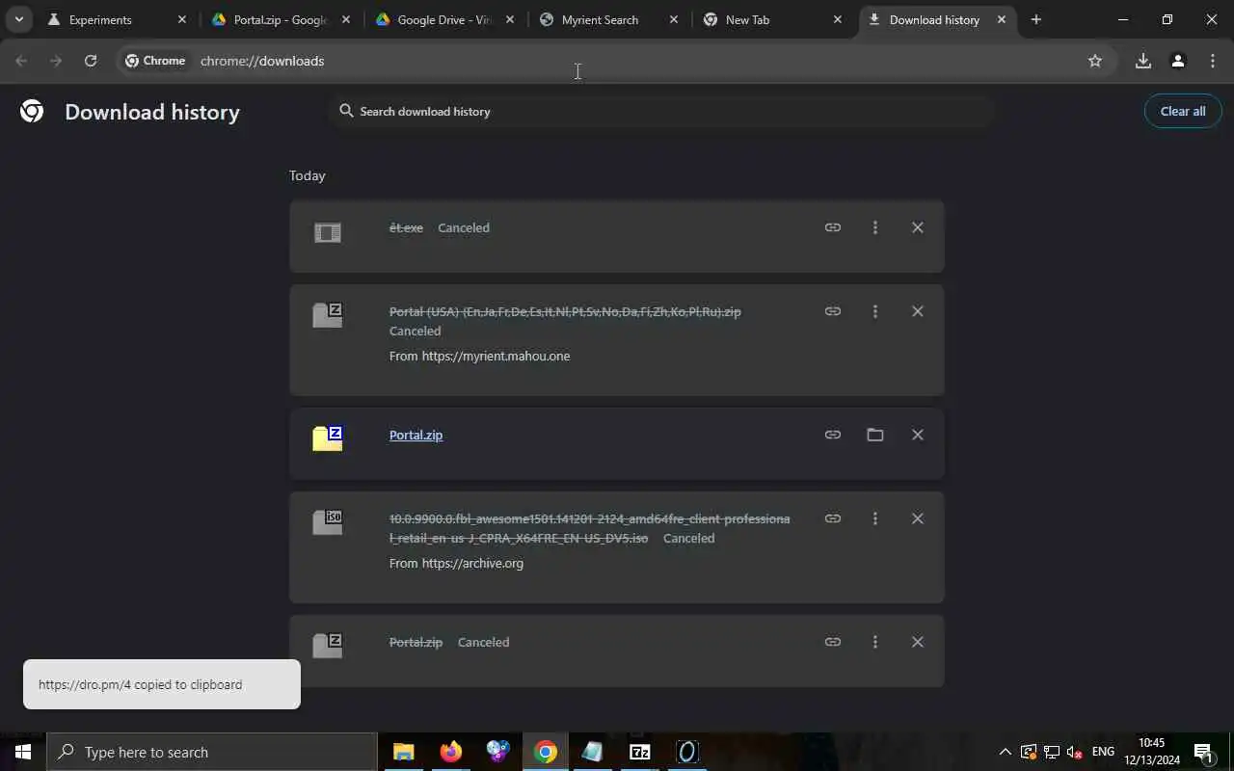Open File Explorer from taskbar

tap(403, 752)
